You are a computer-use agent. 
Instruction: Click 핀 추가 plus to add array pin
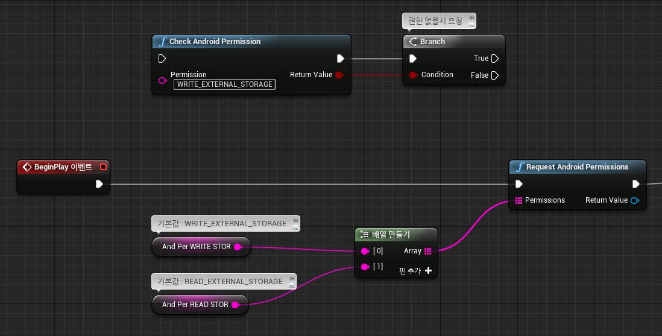point(428,270)
